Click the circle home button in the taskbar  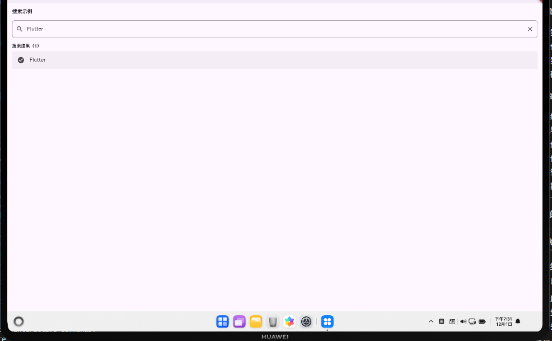(x=18, y=321)
